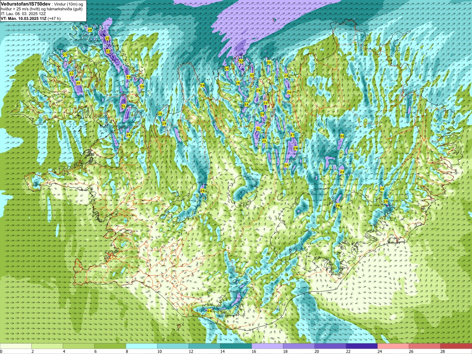Select the 0–2 m/s pale yellow swatch
This screenshot has width=472, height=354.
(x=16, y=346)
